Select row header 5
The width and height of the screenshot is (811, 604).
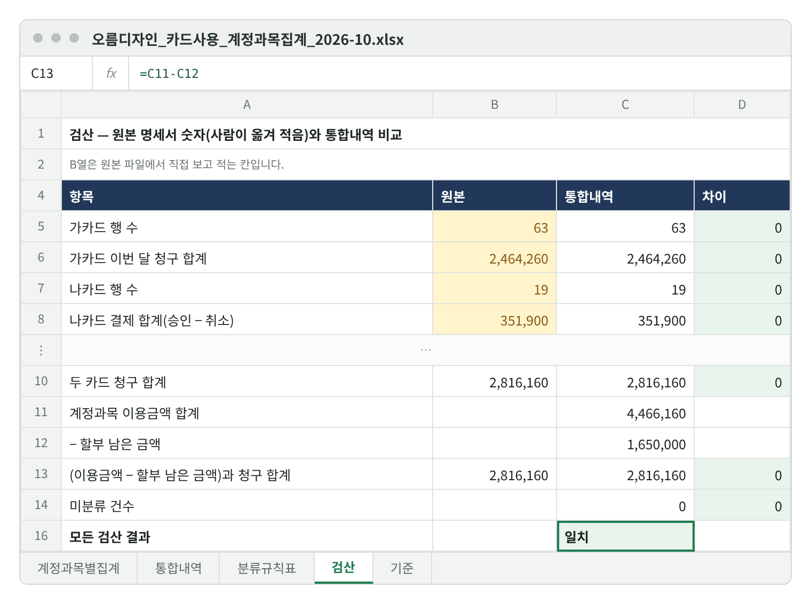(x=41, y=227)
